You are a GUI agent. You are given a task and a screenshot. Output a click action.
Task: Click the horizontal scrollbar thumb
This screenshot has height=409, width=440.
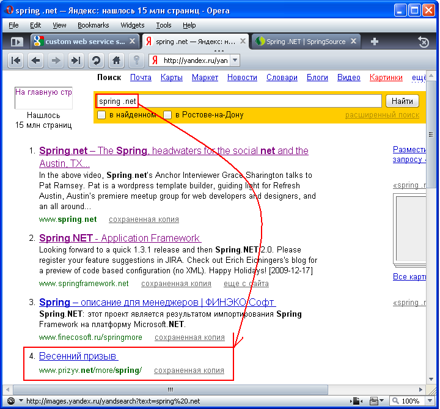tap(170, 389)
